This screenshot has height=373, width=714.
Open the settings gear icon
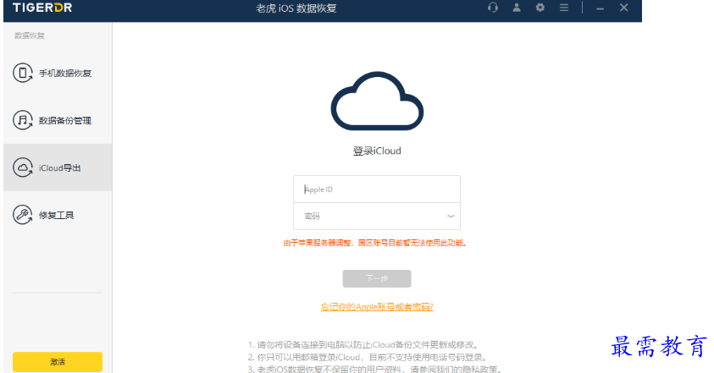[x=540, y=8]
